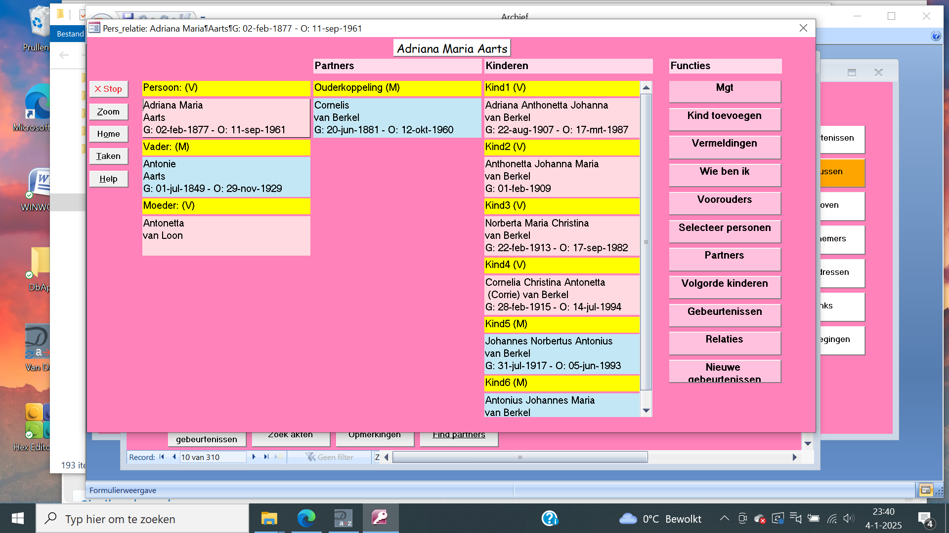Advance to the next record
Screen dimensions: 949x533
pyautogui.click(x=254, y=457)
